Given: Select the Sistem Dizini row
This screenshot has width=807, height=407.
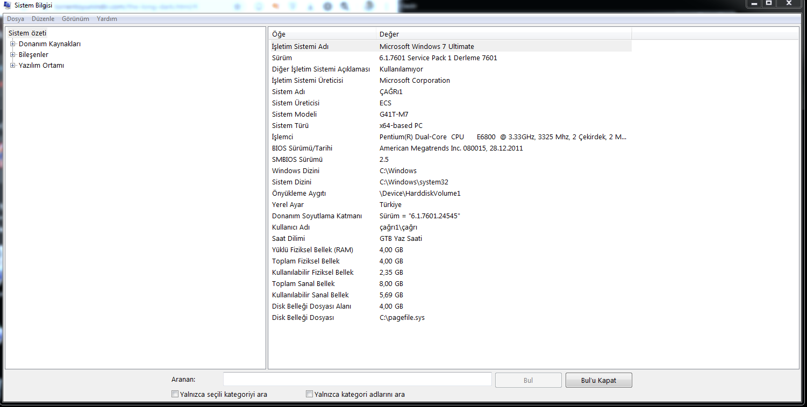Looking at the screenshot, I should click(450, 182).
